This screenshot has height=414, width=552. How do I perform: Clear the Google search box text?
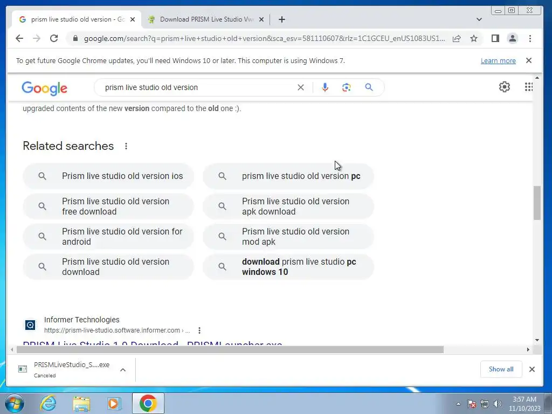click(301, 87)
